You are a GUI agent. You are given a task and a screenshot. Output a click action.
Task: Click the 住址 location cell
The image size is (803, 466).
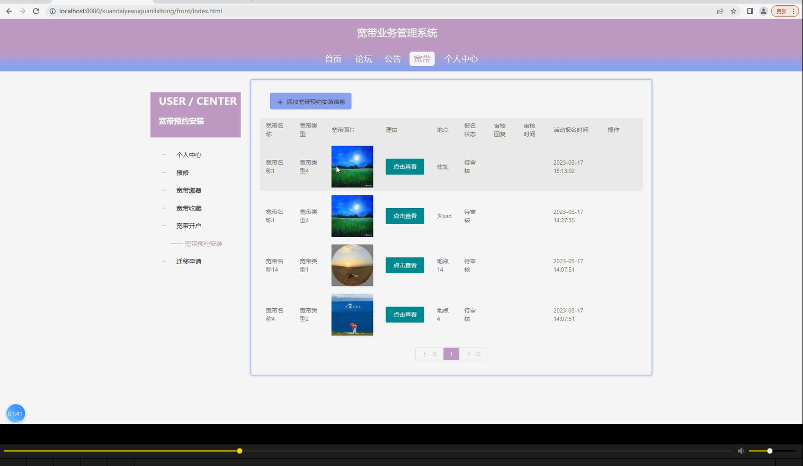(x=443, y=167)
